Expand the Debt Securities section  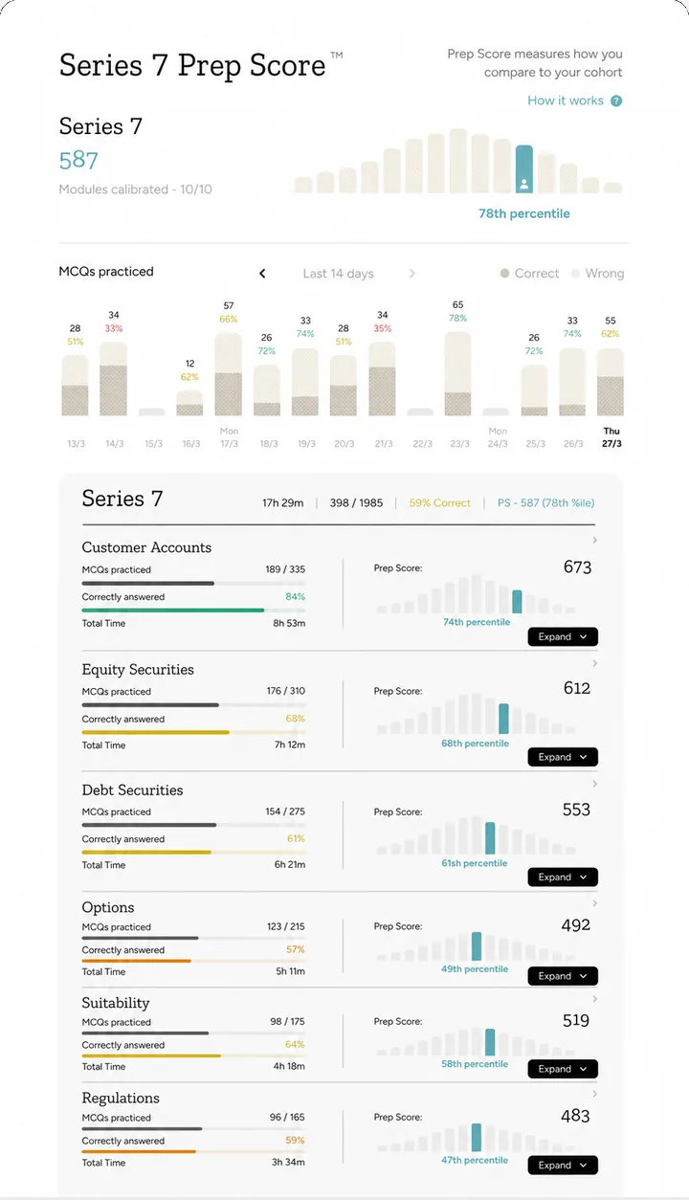point(563,877)
